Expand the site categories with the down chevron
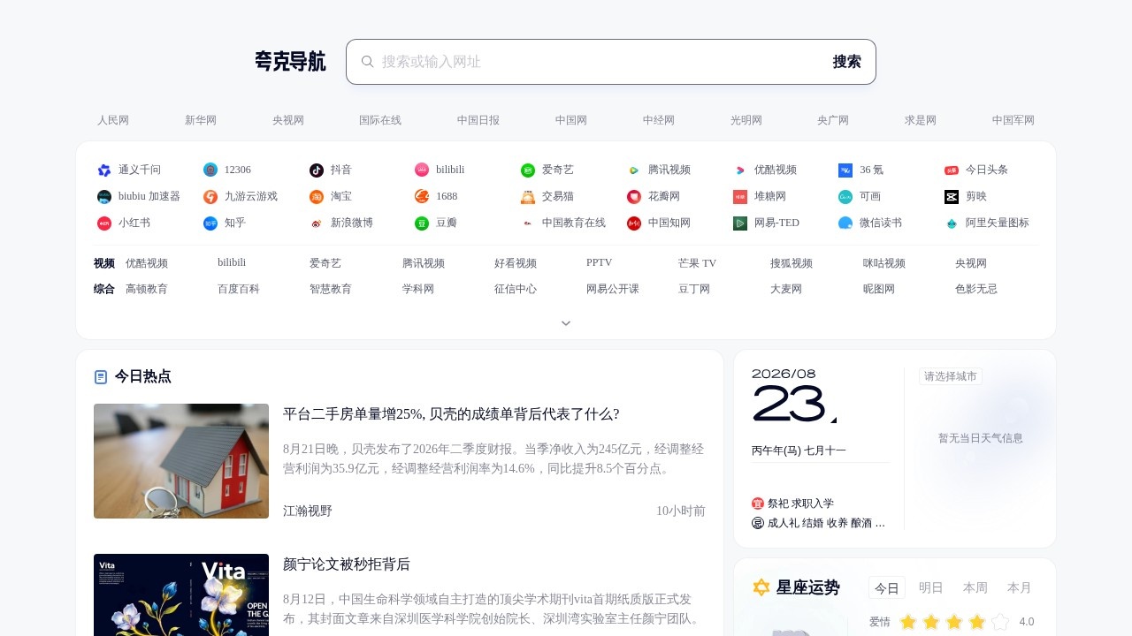This screenshot has width=1132, height=636. tap(566, 323)
